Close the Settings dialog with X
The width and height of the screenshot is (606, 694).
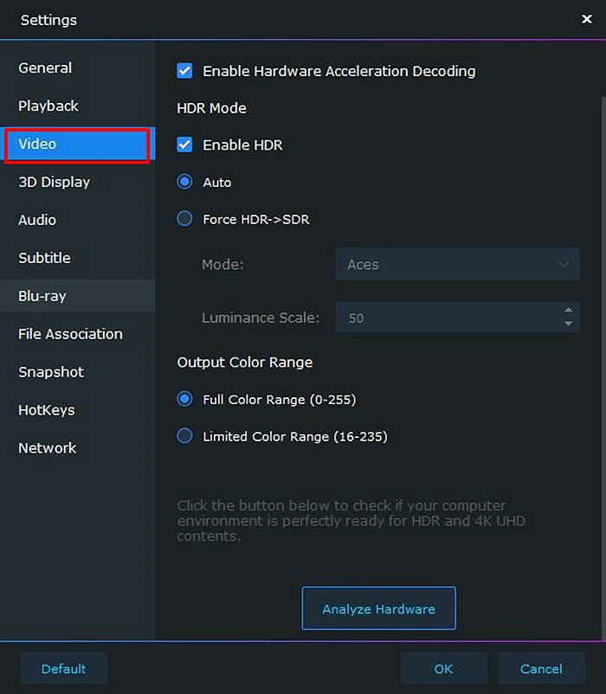pyautogui.click(x=587, y=19)
